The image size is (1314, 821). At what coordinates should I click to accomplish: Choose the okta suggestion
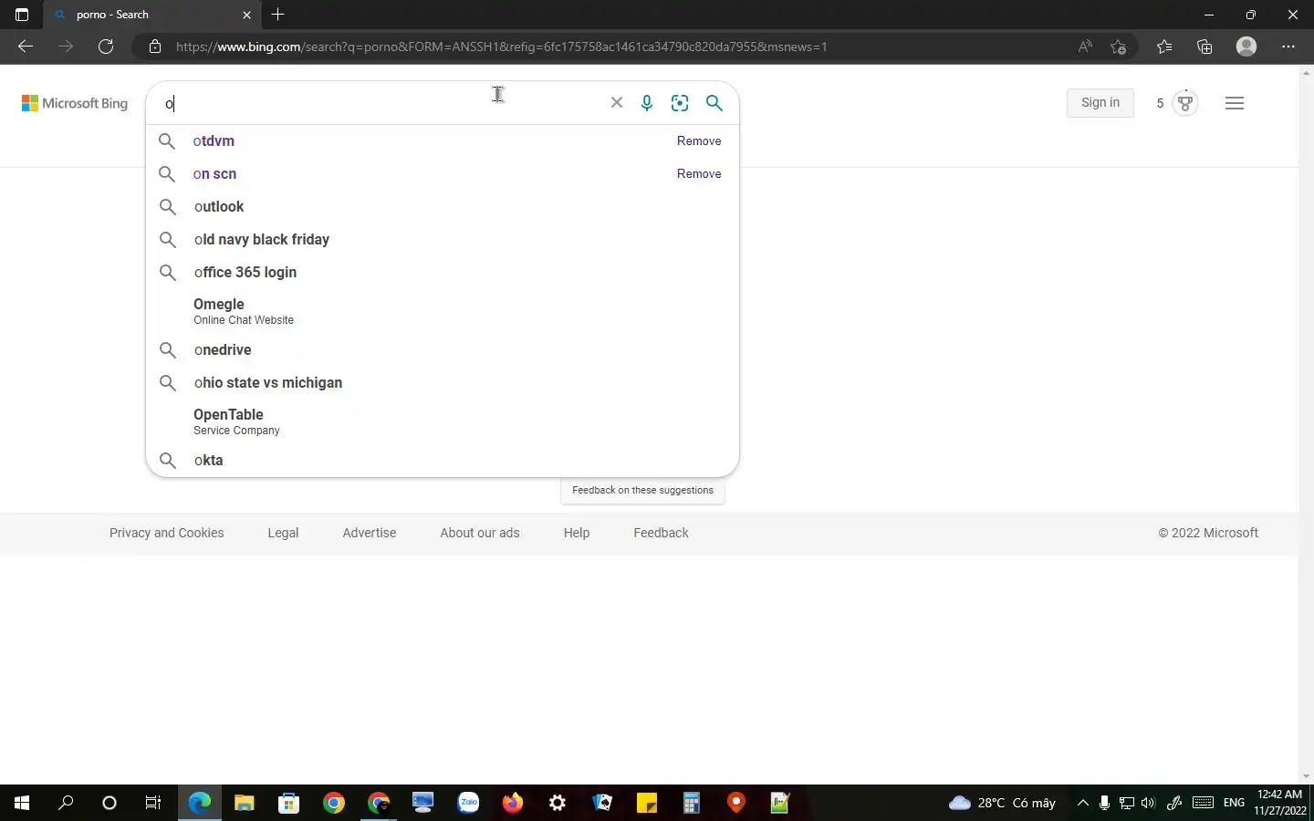[x=442, y=460]
